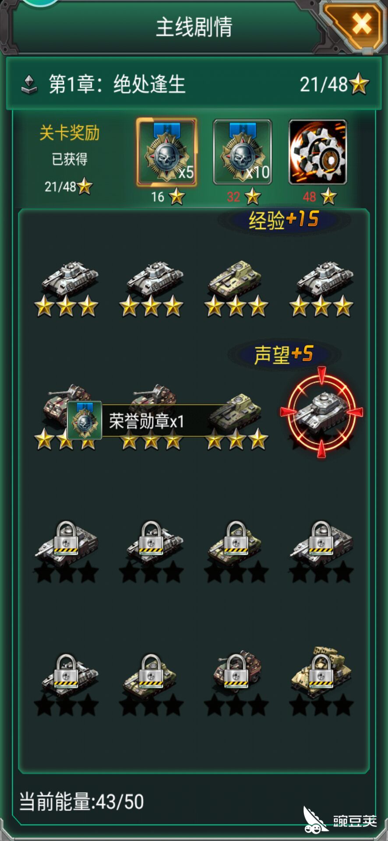Select the locked camo armored car stage

[x=236, y=682]
